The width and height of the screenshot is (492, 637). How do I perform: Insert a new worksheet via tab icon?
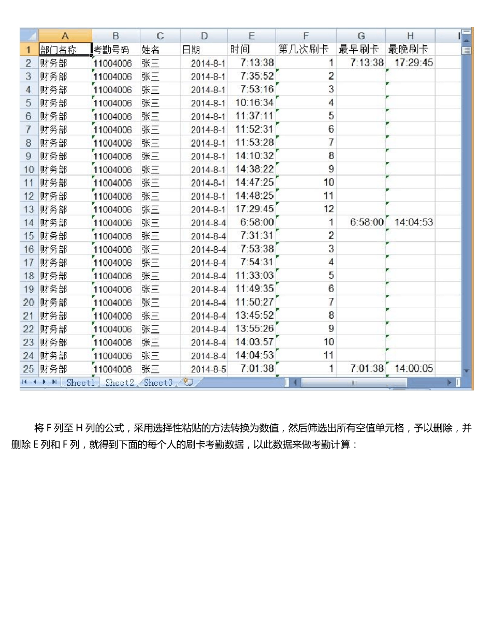point(187,382)
